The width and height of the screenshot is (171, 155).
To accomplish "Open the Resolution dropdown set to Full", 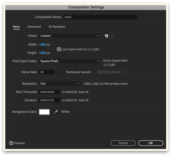I will tap(60, 83).
